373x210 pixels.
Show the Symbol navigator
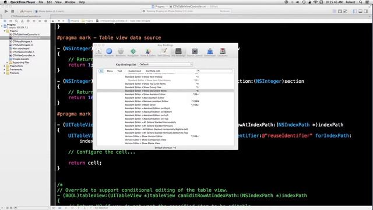coord(10,21)
